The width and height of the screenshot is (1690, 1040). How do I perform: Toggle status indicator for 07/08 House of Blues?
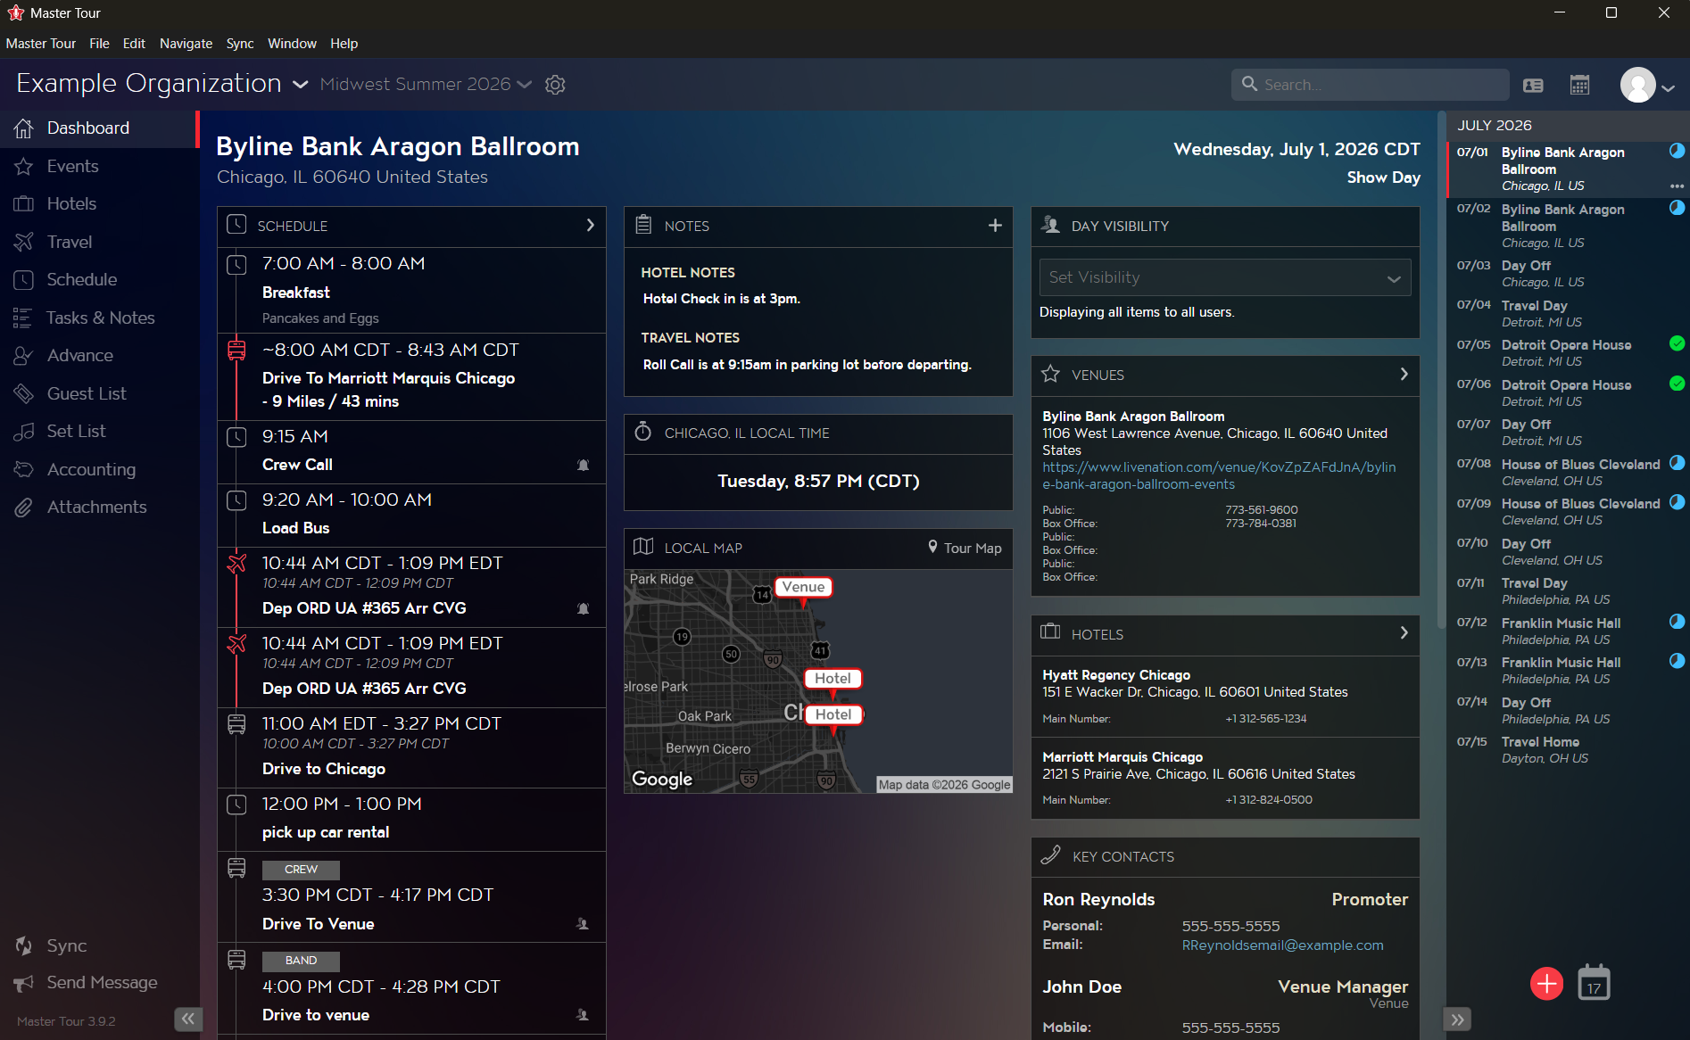1677,463
